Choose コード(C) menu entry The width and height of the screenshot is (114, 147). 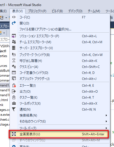coord(60,17)
